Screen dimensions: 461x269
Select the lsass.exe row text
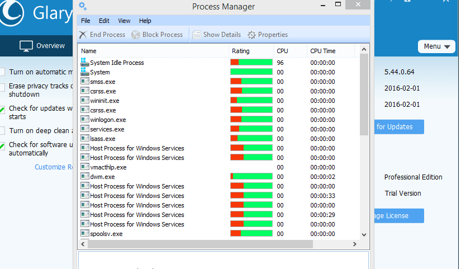103,139
